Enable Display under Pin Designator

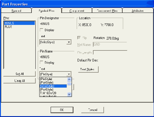(41, 30)
